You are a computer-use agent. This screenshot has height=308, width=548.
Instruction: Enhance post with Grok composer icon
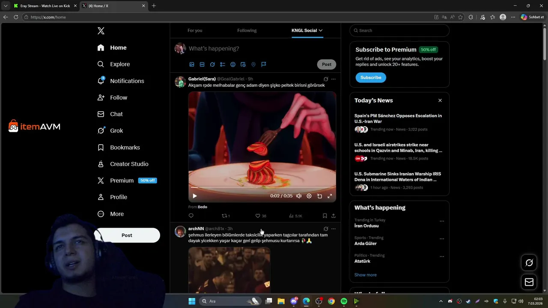(x=212, y=65)
